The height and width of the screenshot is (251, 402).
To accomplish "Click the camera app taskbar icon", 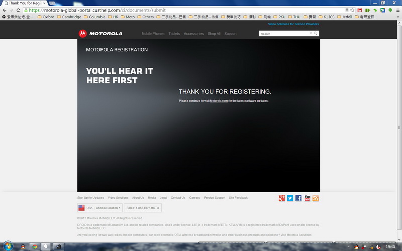I will [58, 247].
